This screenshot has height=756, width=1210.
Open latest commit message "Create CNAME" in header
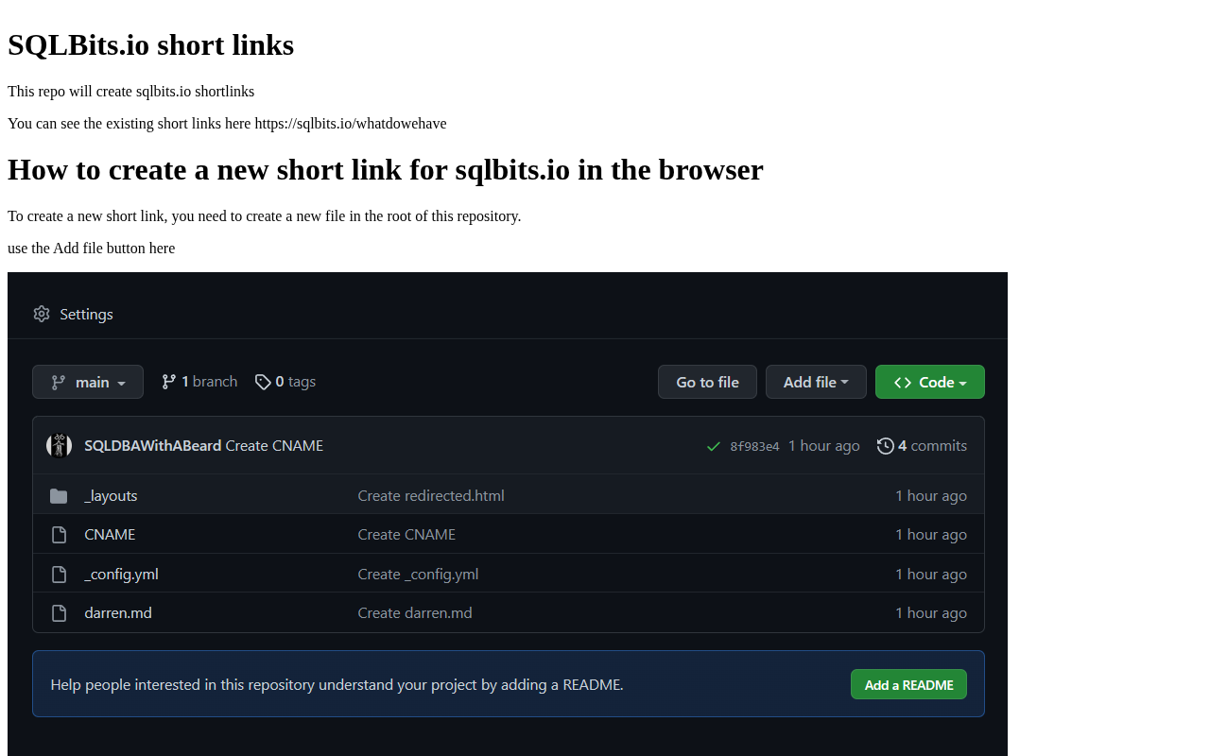[x=274, y=445]
